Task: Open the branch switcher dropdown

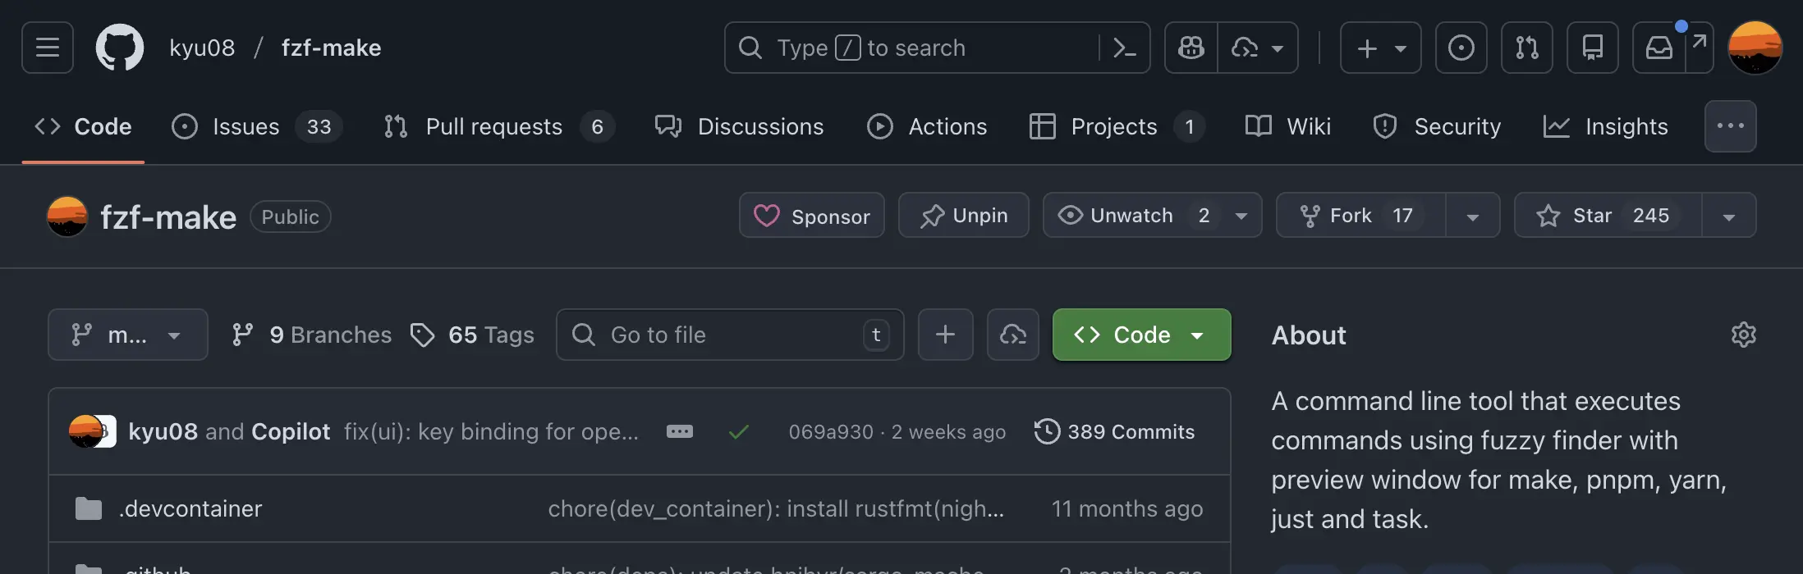Action: pyautogui.click(x=128, y=335)
